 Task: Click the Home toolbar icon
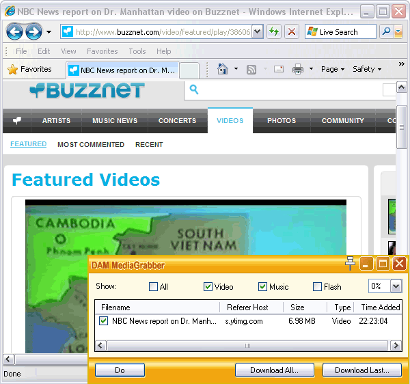click(223, 69)
